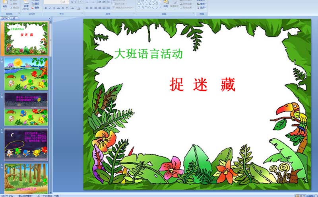Toggle text Shadow formatting
Screen dimensions: 318x197
tap(63, 8)
